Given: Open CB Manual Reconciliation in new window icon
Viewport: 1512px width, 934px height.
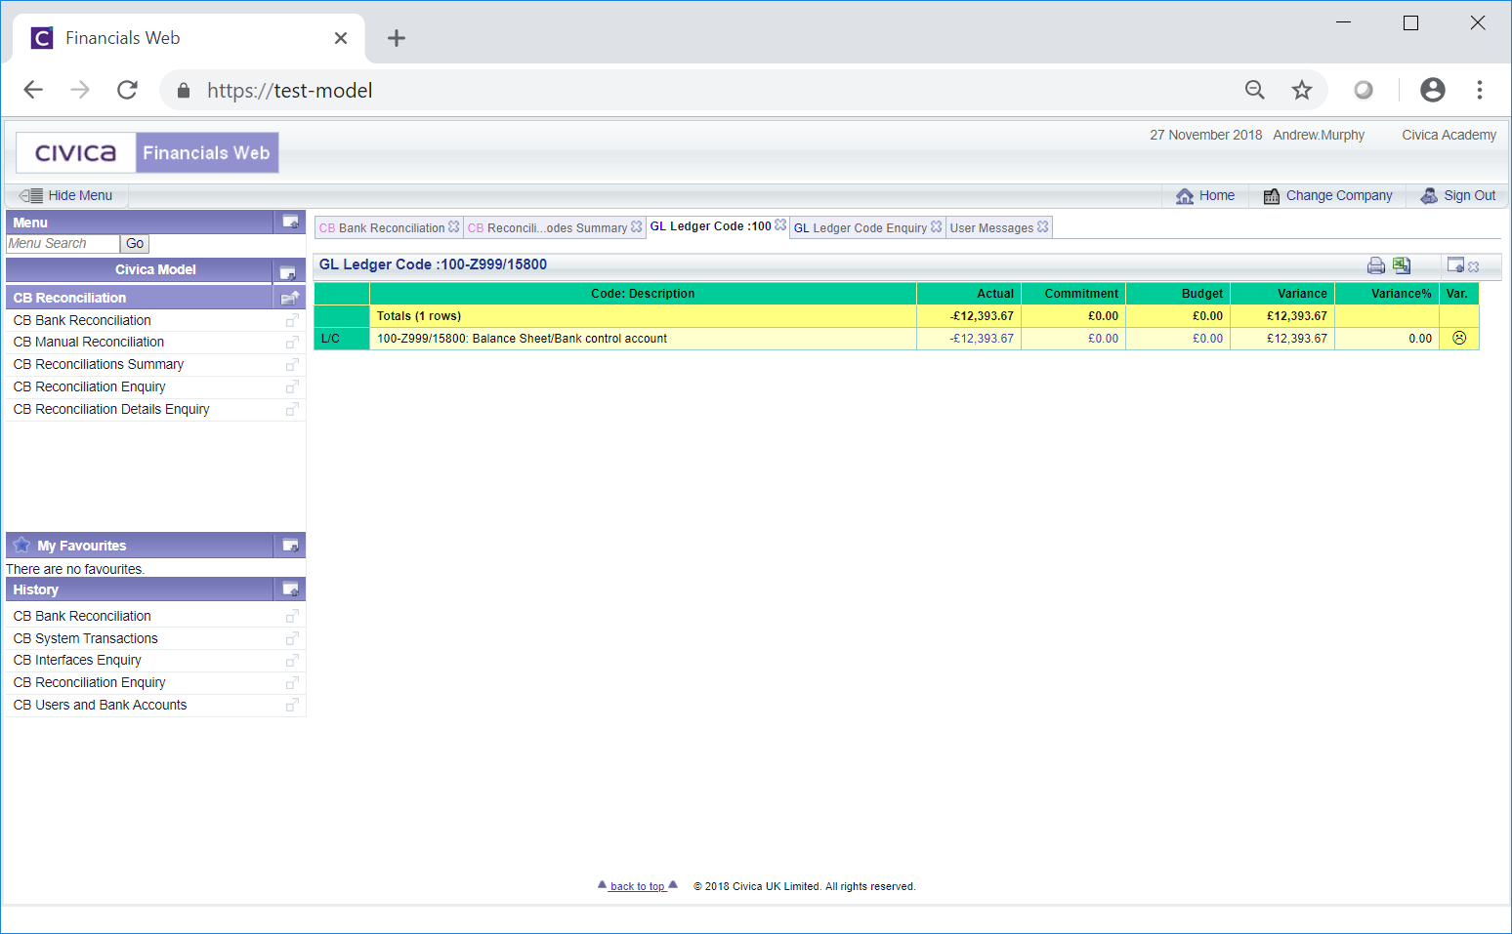Looking at the screenshot, I should pos(292,342).
